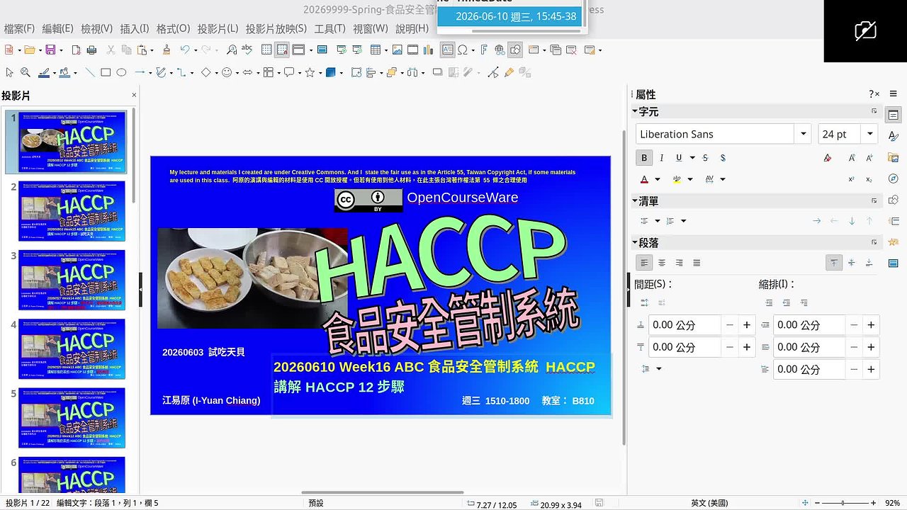This screenshot has height=510, width=907.
Task: Toggle Display Grid in toolbar
Action: point(266,50)
